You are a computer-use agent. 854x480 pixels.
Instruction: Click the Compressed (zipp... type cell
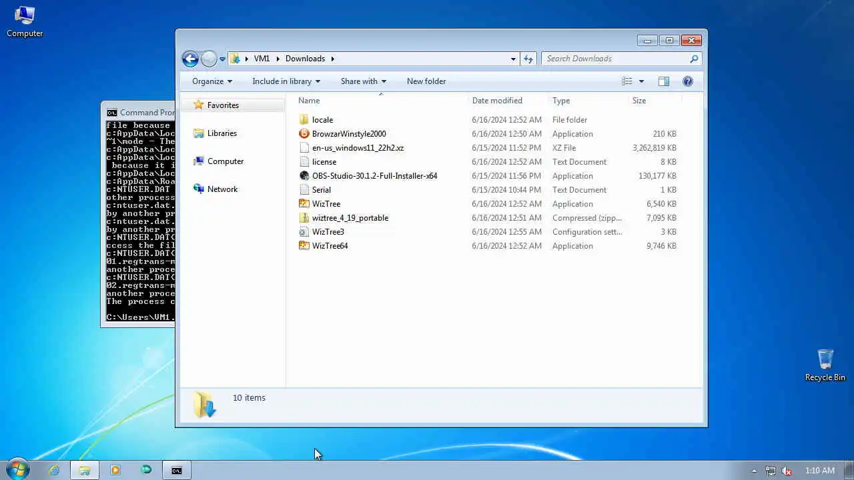click(x=587, y=218)
